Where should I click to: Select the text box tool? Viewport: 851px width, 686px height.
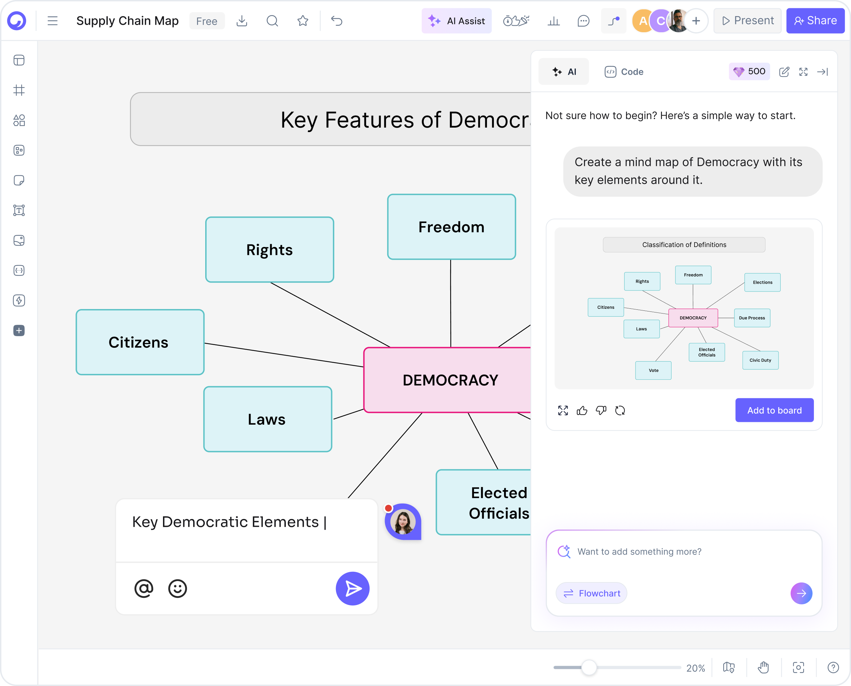(19, 211)
